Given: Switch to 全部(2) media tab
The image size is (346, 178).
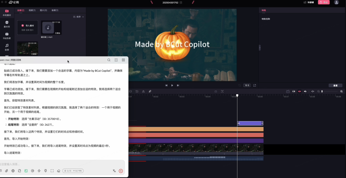Looking at the screenshot, I should tap(21, 10).
